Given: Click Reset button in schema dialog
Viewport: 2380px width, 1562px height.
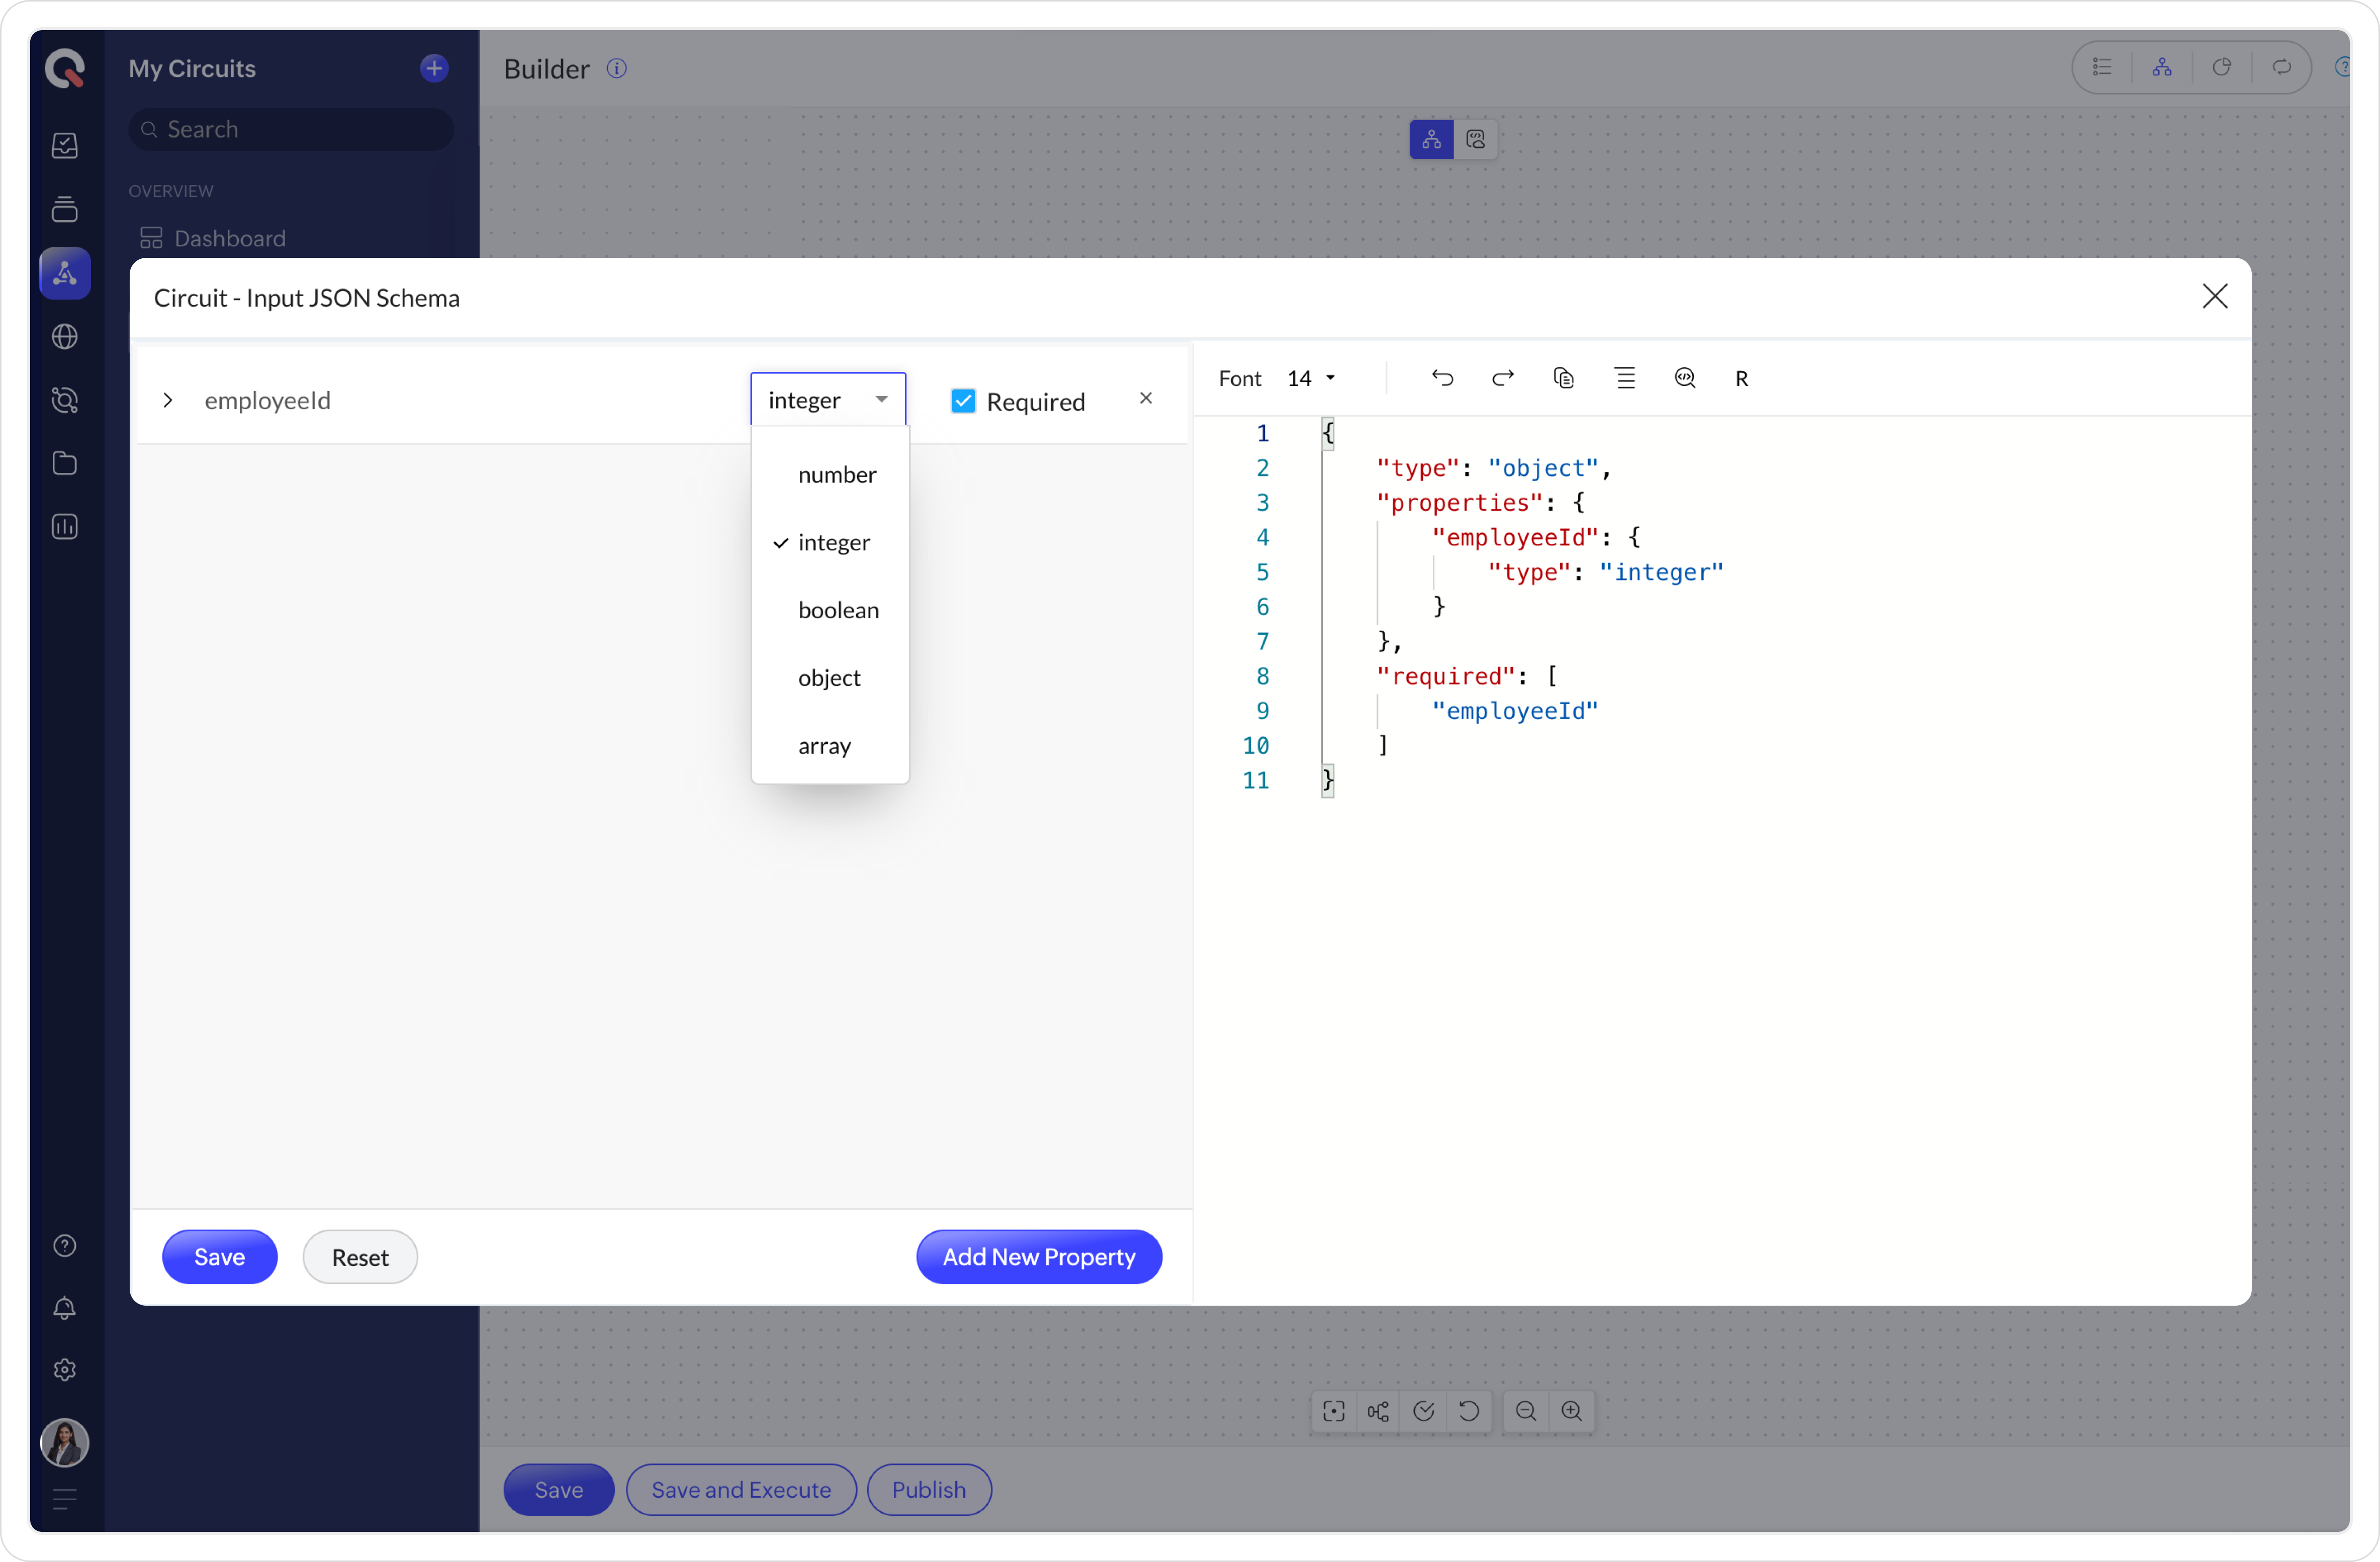Looking at the screenshot, I should click(360, 1257).
